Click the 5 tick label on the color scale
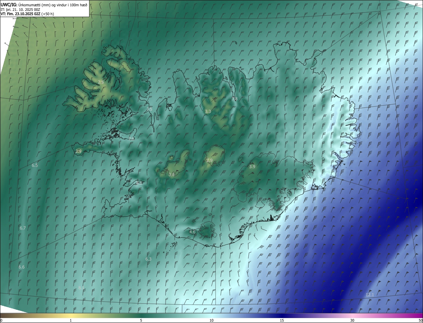The width and height of the screenshot is (423, 323). pyautogui.click(x=141, y=320)
